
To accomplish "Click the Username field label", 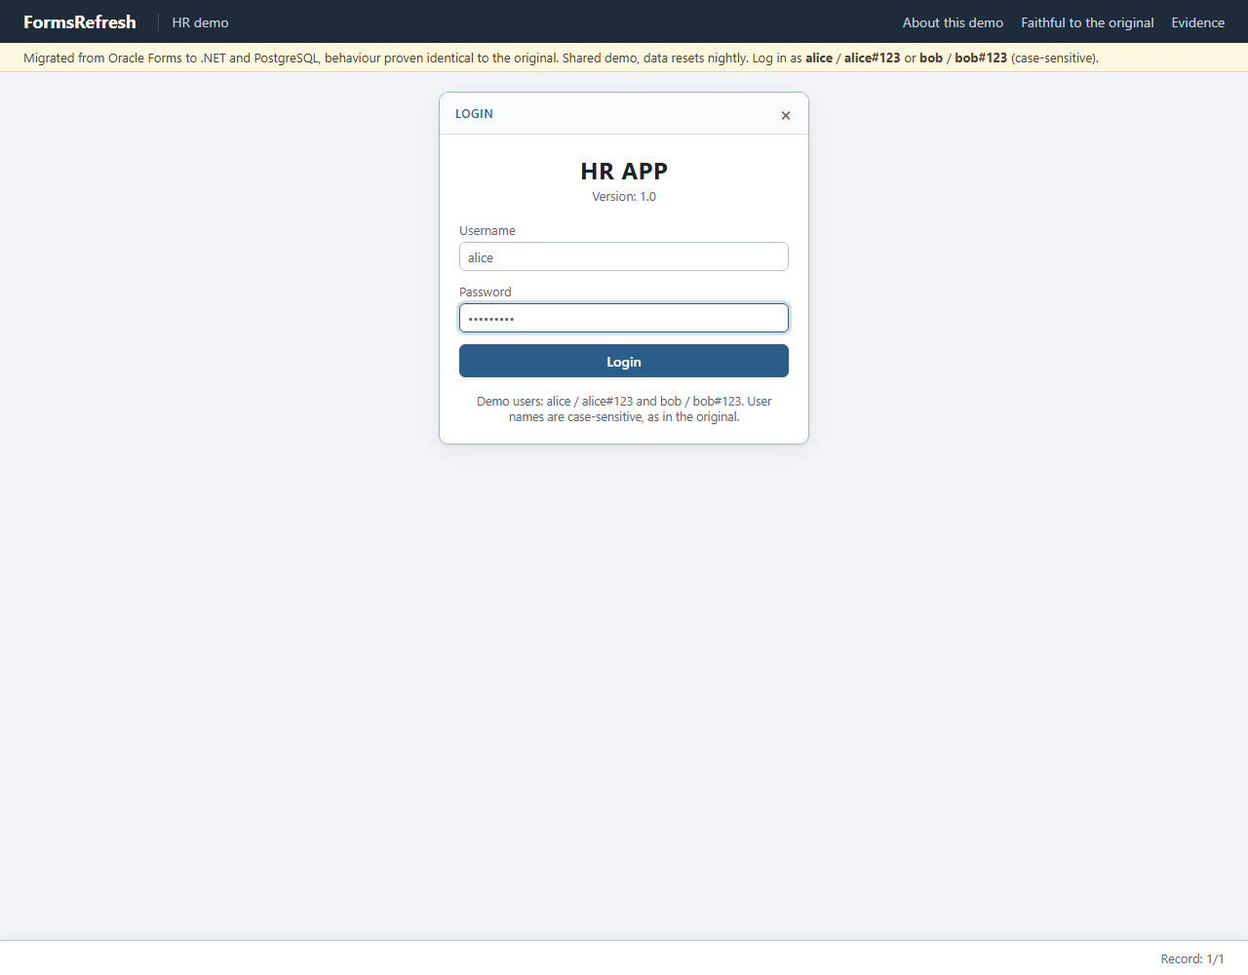I will click(x=487, y=231).
